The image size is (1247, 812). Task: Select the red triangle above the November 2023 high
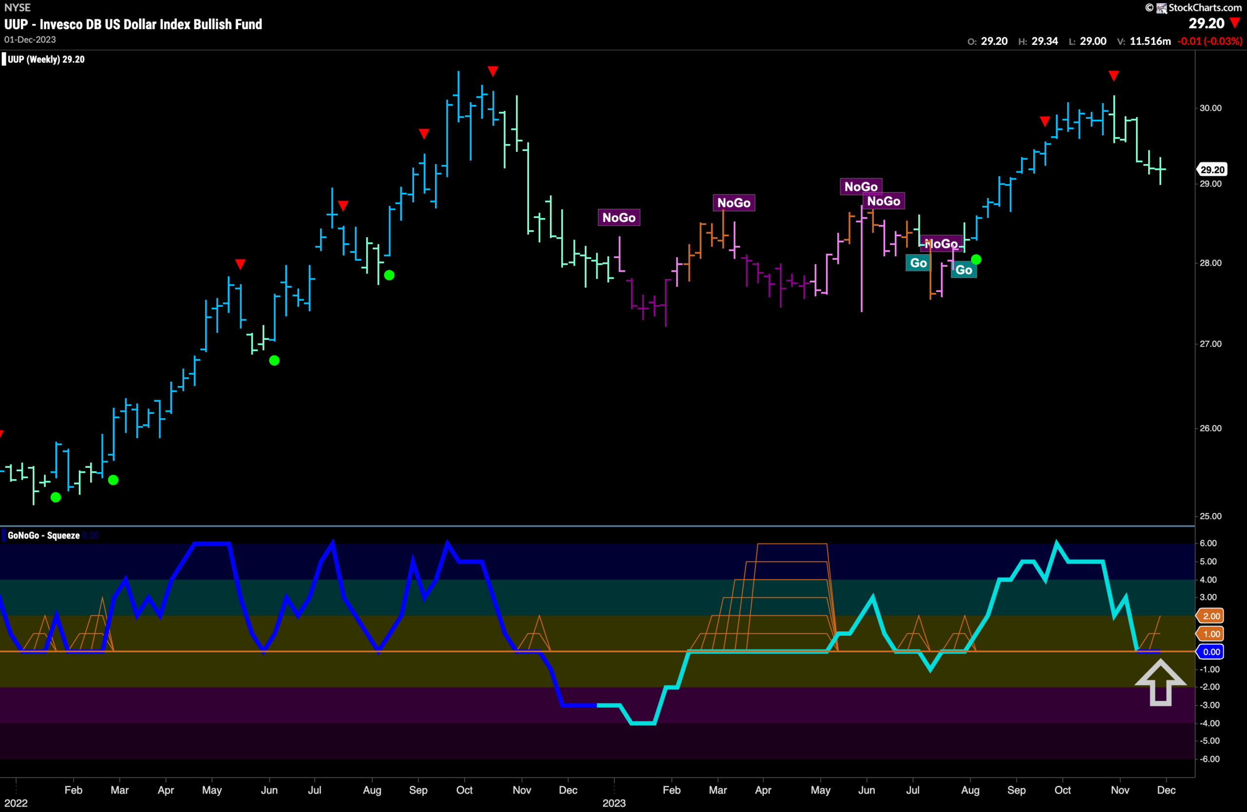pyautogui.click(x=1114, y=76)
